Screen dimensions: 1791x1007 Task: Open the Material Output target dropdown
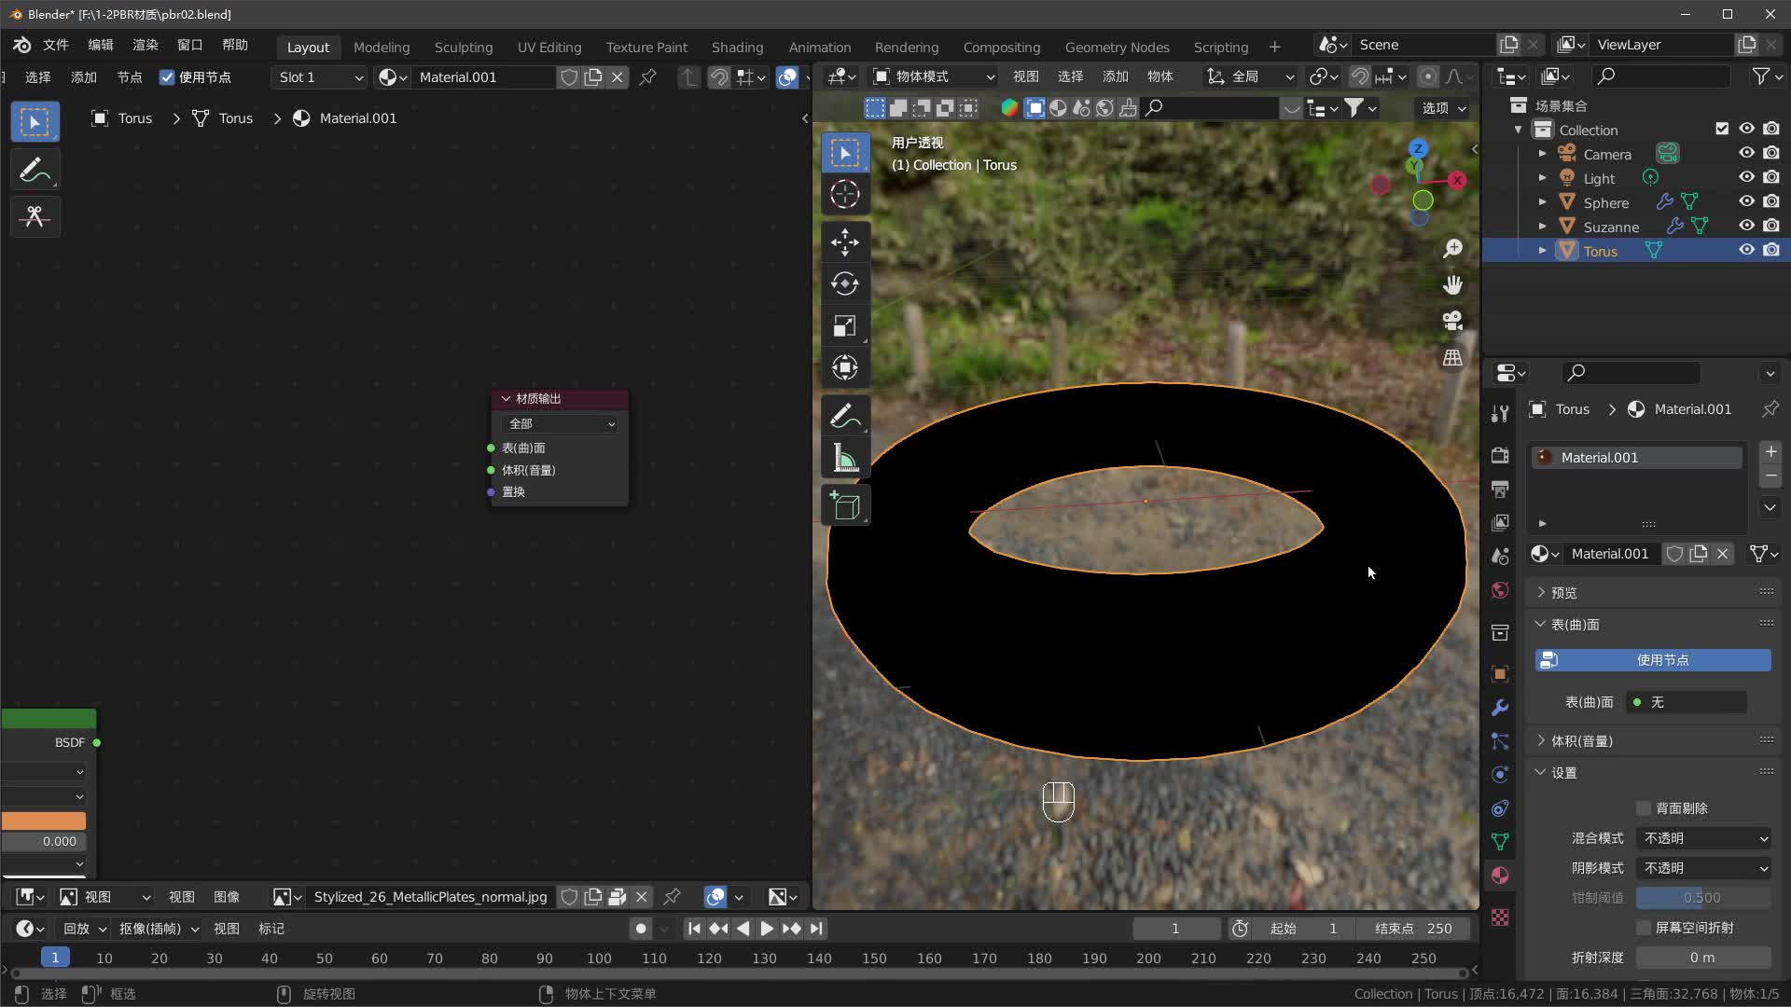pyautogui.click(x=560, y=423)
